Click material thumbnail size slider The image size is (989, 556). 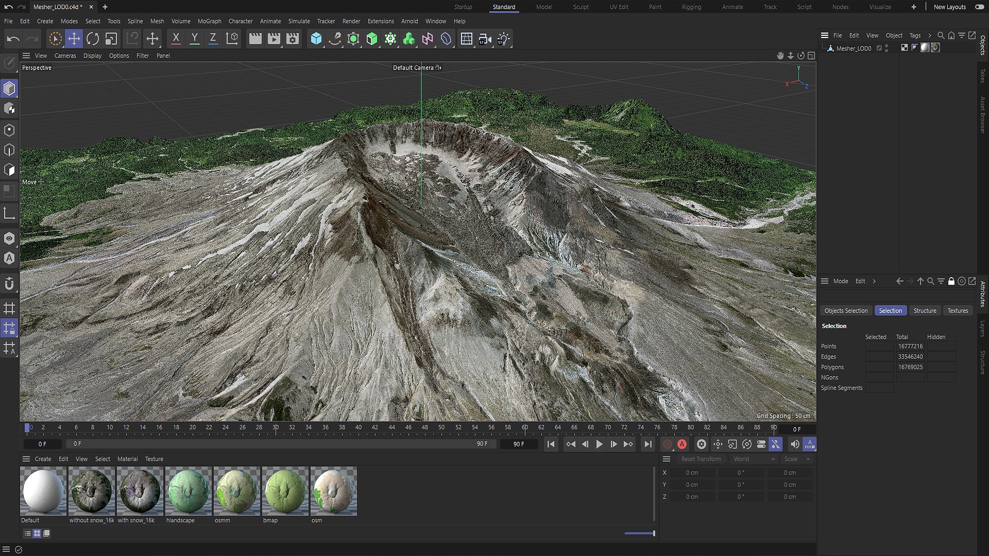point(639,533)
